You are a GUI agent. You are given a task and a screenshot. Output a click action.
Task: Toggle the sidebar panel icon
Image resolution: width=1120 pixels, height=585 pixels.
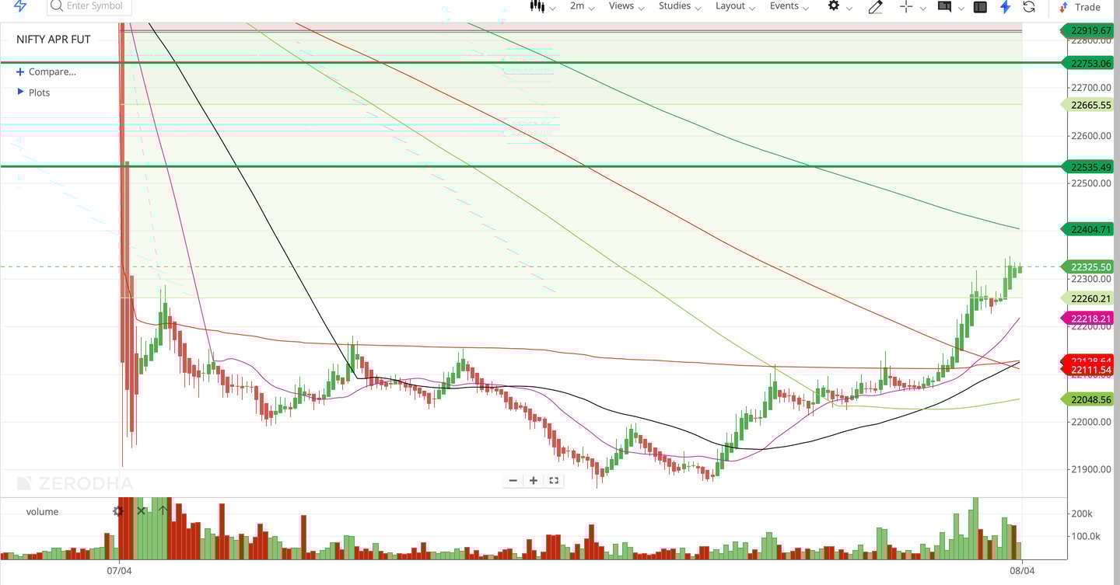(980, 7)
